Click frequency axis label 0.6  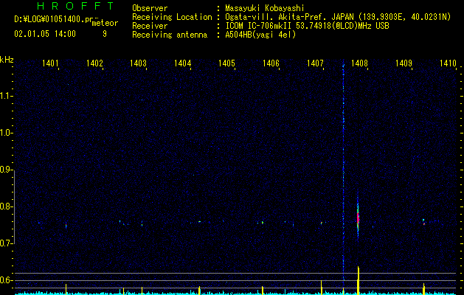click(6, 280)
